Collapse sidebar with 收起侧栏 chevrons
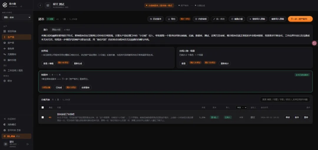Image resolution: width=318 pixels, height=150 pixels. [5, 119]
